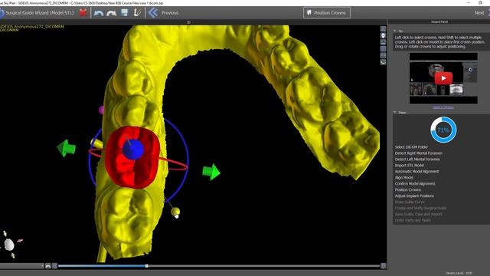Click the third view icon in viewport strip
The width and height of the screenshot is (490, 276).
[383, 42]
